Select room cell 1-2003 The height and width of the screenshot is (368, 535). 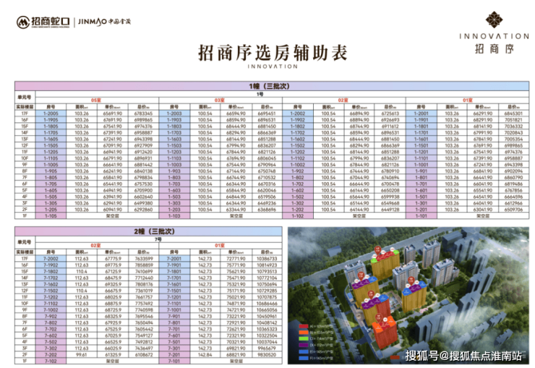tap(174, 114)
